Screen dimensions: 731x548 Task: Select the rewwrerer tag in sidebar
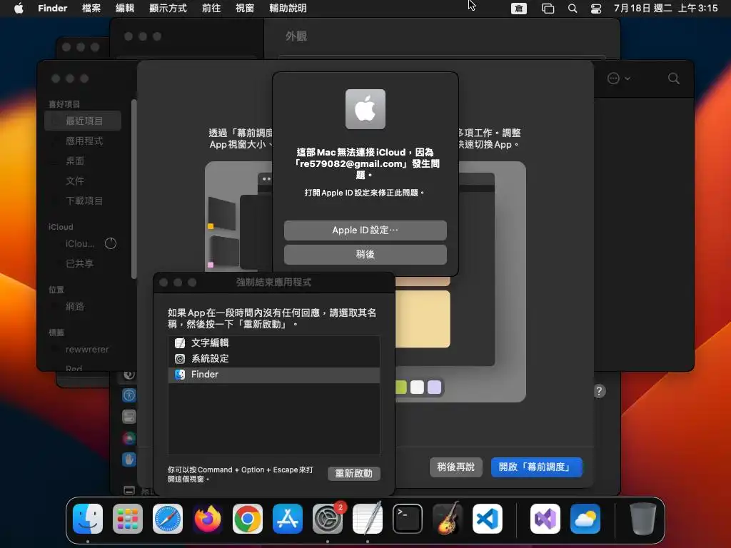[x=83, y=350]
